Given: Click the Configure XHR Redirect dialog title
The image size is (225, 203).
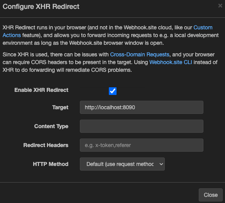Looking at the screenshot, I should (x=41, y=7).
